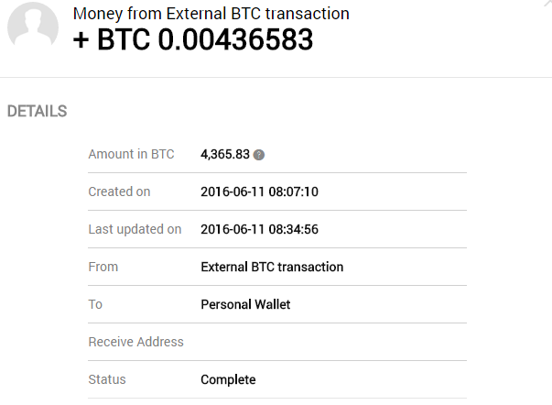Click the 'To' row label
Image resolution: width=552 pixels, height=405 pixels.
(x=95, y=304)
